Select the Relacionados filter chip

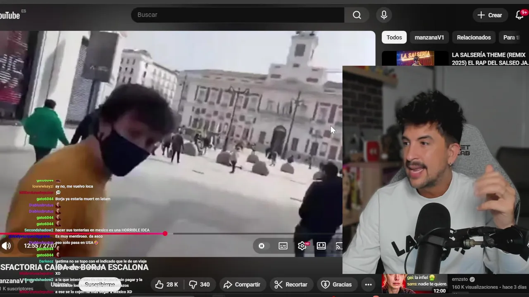pyautogui.click(x=474, y=38)
